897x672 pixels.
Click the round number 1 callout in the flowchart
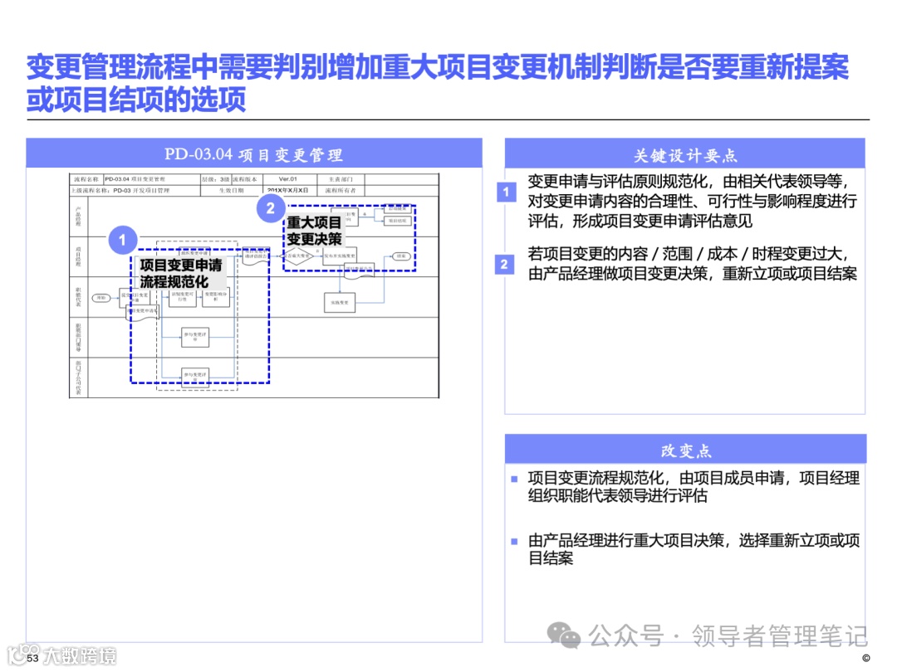[x=122, y=240]
